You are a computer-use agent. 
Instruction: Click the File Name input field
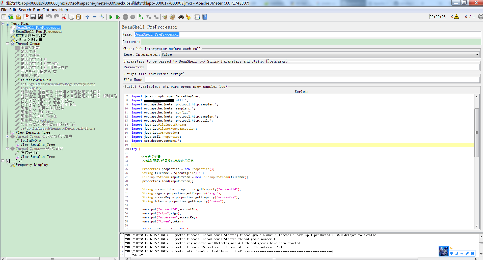coord(312,80)
